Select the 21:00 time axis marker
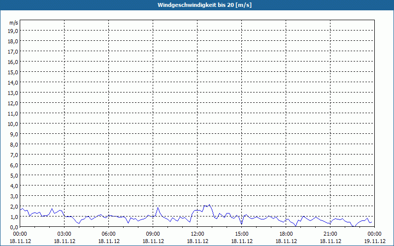Screen dimensions: 394x246 click(330, 234)
